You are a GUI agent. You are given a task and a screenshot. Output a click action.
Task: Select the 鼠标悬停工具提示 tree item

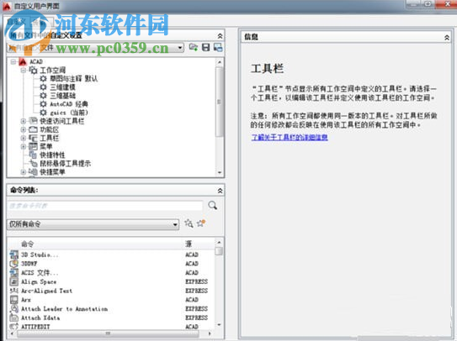pyautogui.click(x=66, y=164)
